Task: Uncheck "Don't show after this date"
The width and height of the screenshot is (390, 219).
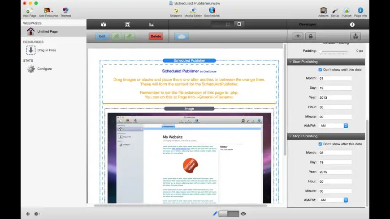Action: [x=320, y=144]
